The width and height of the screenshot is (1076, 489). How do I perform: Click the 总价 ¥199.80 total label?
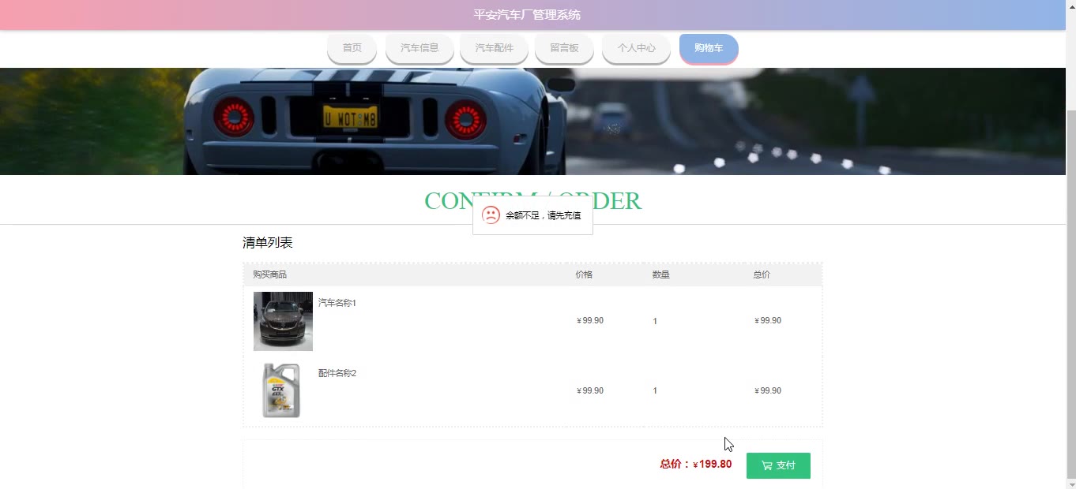(696, 464)
